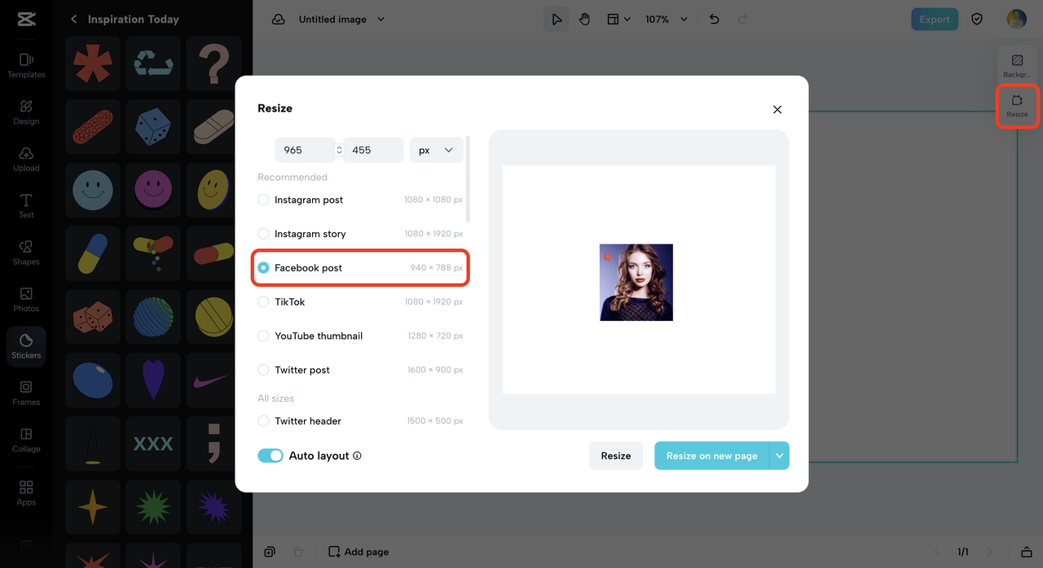Pick the gold four-point star sticker
The height and width of the screenshot is (568, 1043).
[x=93, y=507]
